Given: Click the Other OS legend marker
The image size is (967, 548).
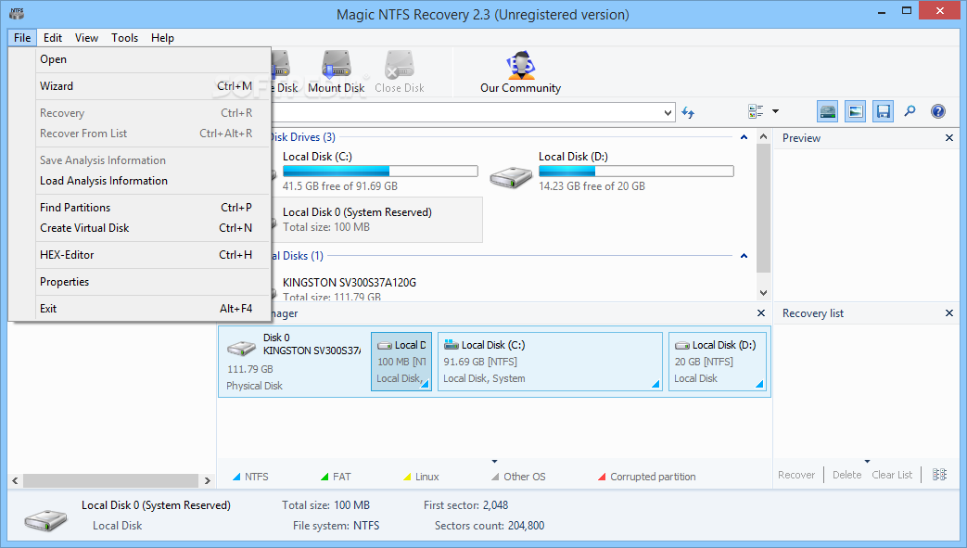Looking at the screenshot, I should click(495, 477).
